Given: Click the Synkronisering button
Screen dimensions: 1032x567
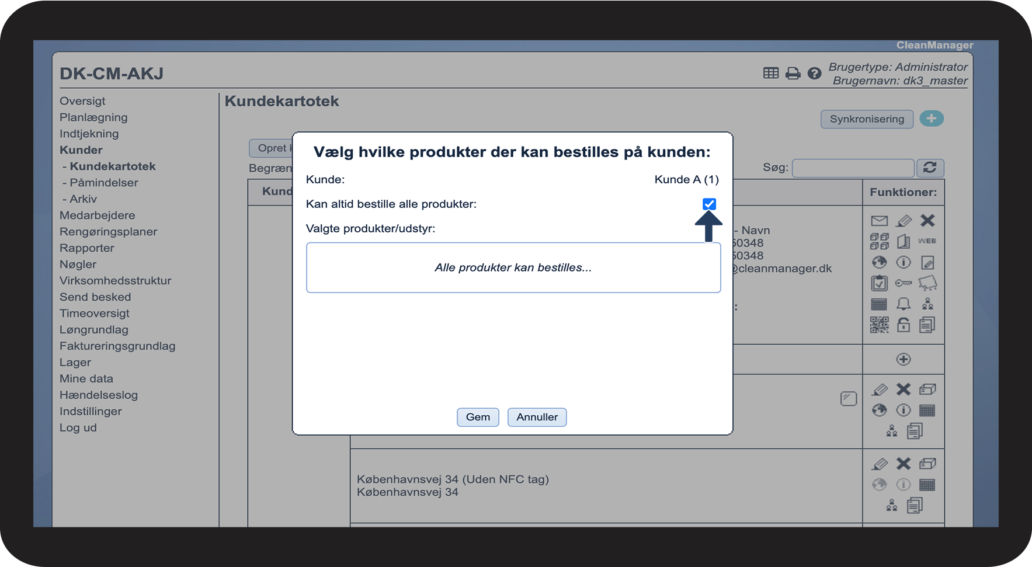Looking at the screenshot, I should tap(867, 119).
